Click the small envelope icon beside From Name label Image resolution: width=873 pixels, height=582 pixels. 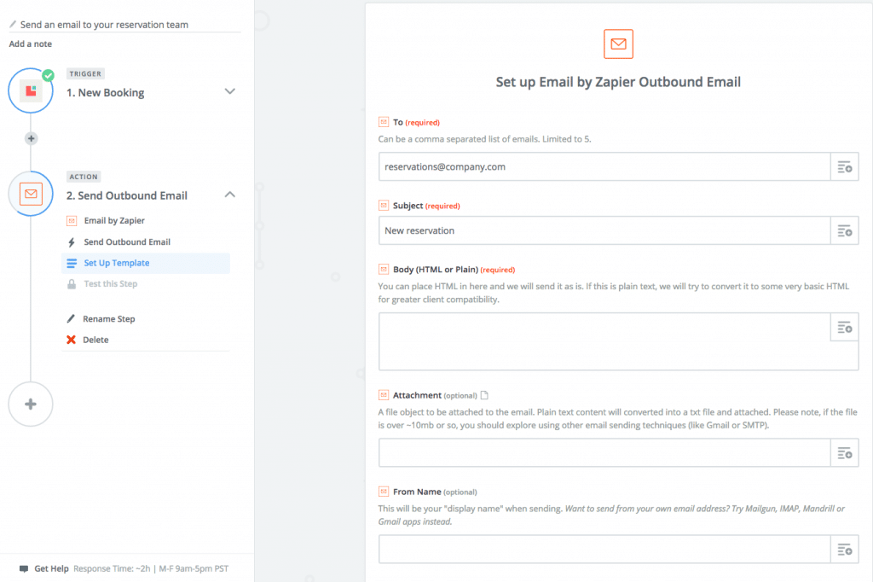tap(384, 492)
